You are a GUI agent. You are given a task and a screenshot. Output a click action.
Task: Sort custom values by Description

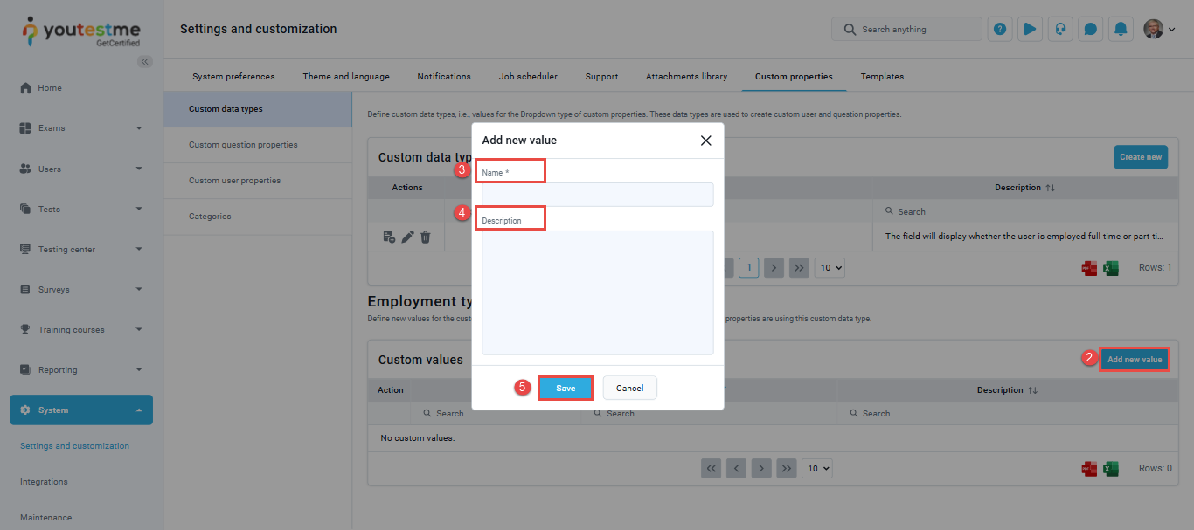[x=1032, y=390]
